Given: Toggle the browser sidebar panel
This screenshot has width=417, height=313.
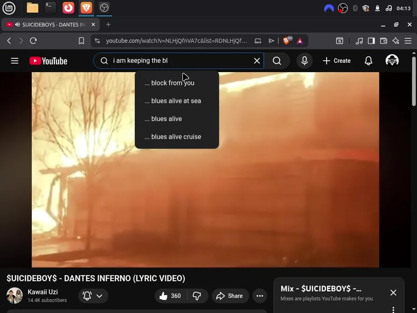Looking at the screenshot, I should click(x=371, y=41).
